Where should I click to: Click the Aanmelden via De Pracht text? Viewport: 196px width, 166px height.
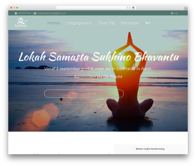point(98,77)
